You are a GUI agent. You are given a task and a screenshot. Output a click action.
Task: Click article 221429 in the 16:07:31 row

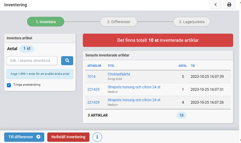(x=93, y=90)
